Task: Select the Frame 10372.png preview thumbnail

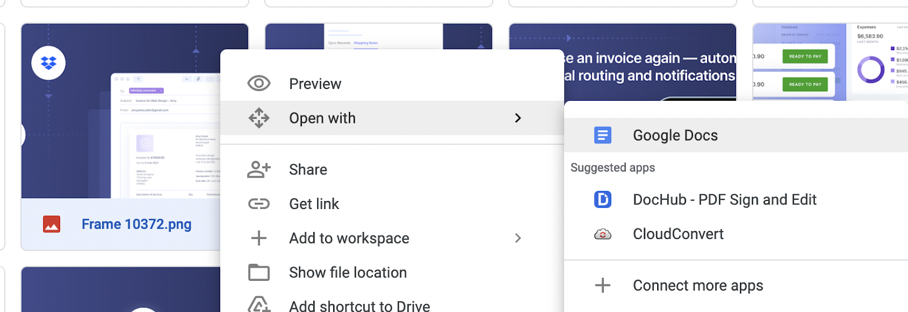Action: (x=121, y=111)
